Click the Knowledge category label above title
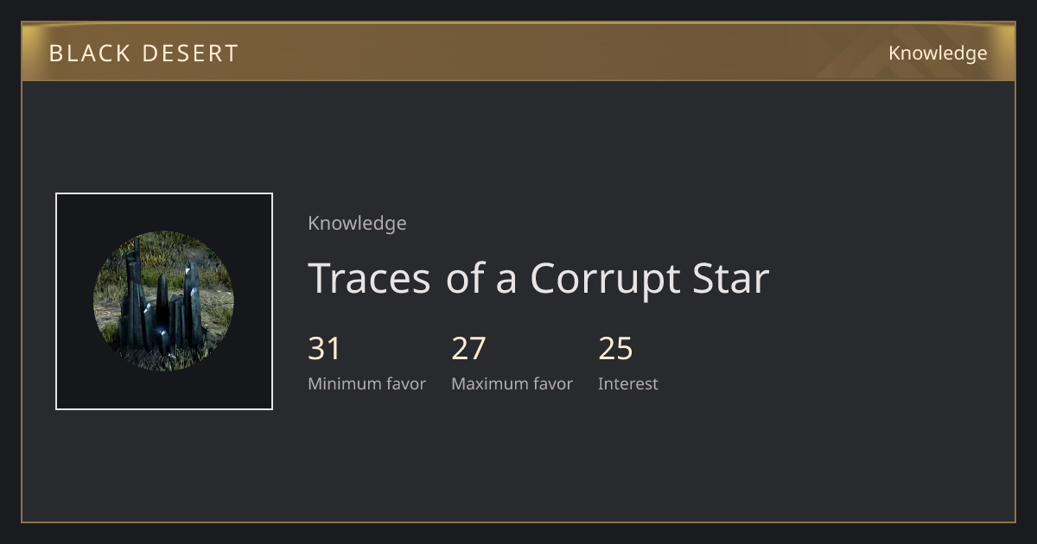Image resolution: width=1037 pixels, height=544 pixels. [x=357, y=223]
